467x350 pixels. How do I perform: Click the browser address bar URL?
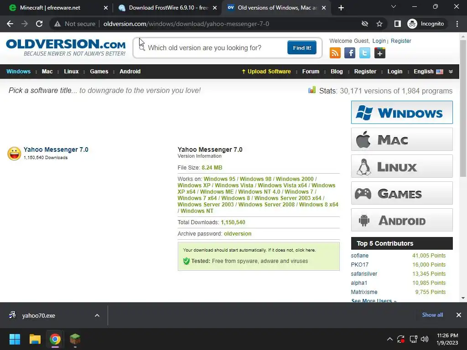(186, 24)
